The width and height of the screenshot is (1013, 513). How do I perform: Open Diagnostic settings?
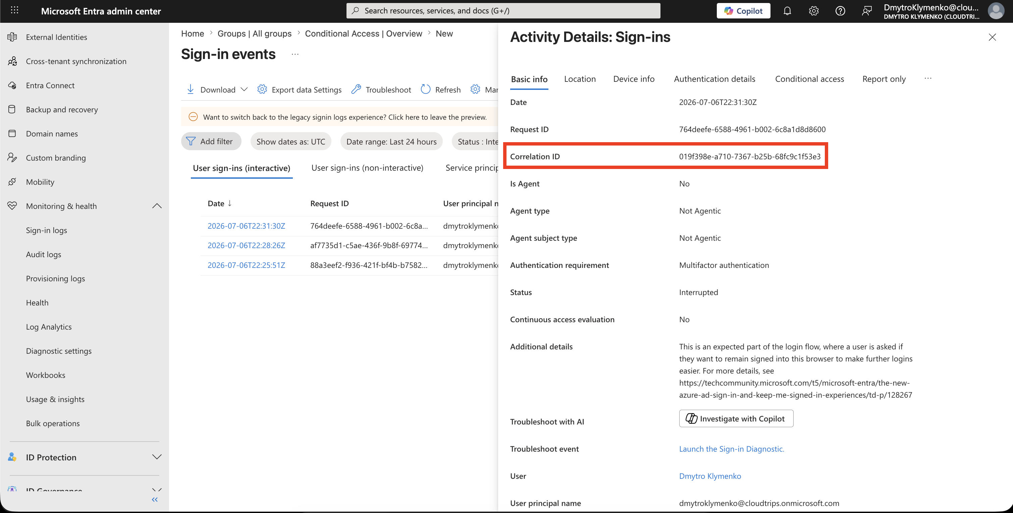[x=59, y=351]
